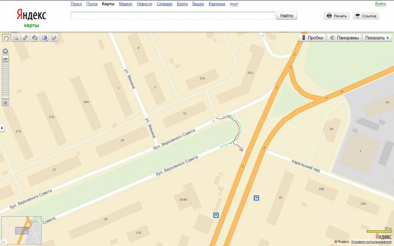This screenshot has height=246, width=394.
Task: Click the zoom in plus button
Action: click(5, 103)
